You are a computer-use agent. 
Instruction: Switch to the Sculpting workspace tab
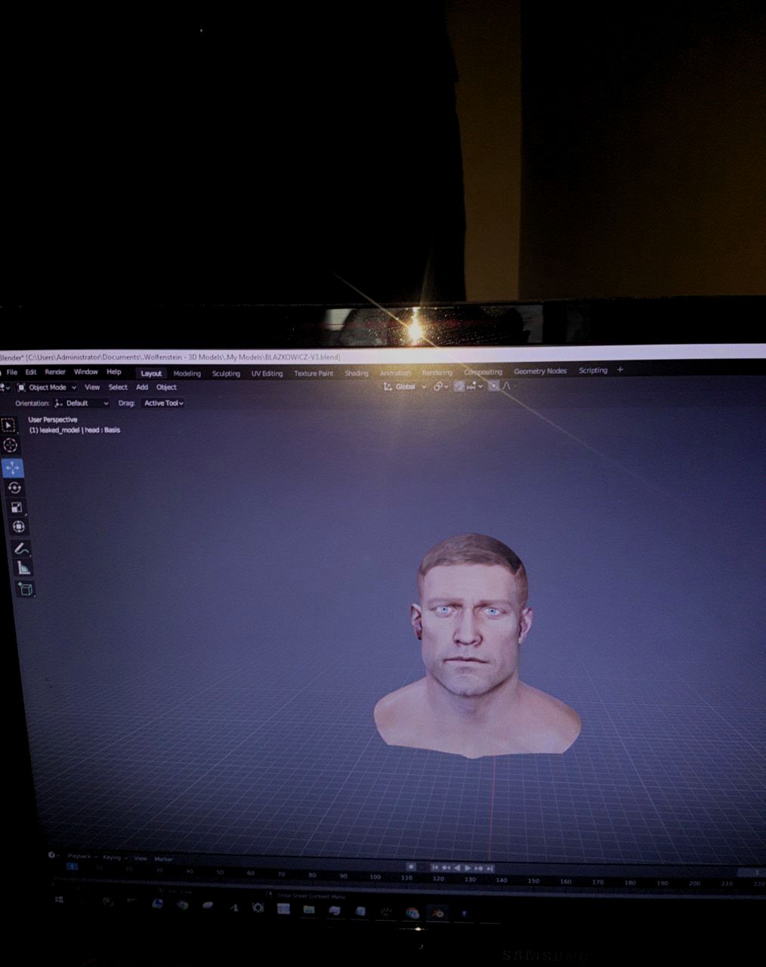pos(226,373)
